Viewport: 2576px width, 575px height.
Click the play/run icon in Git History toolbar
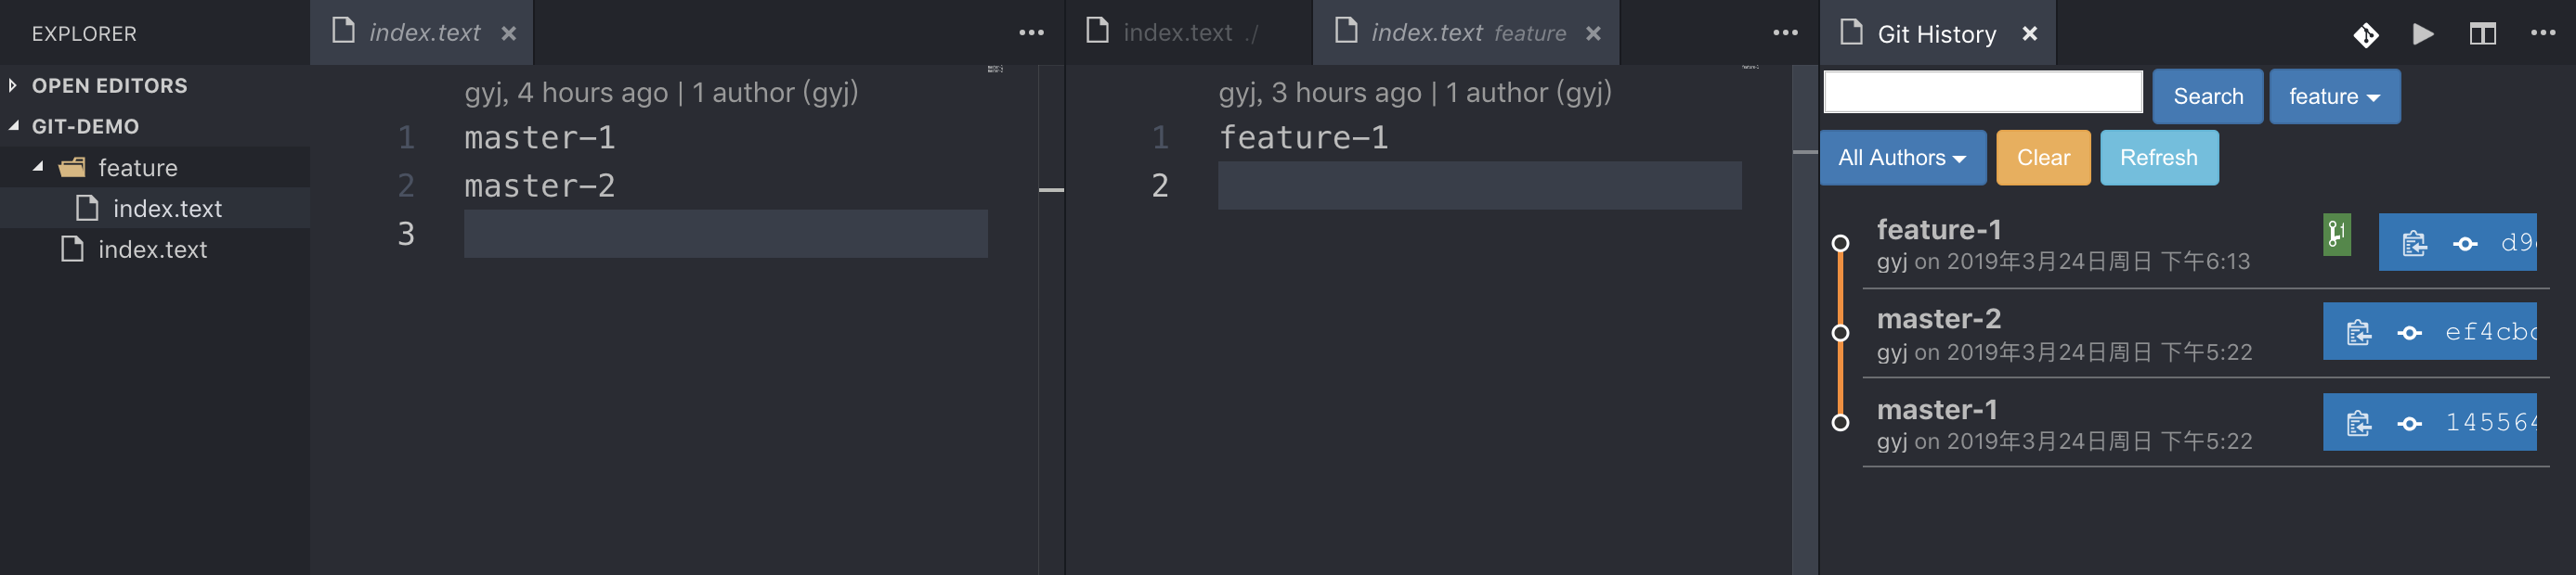pos(2422,34)
